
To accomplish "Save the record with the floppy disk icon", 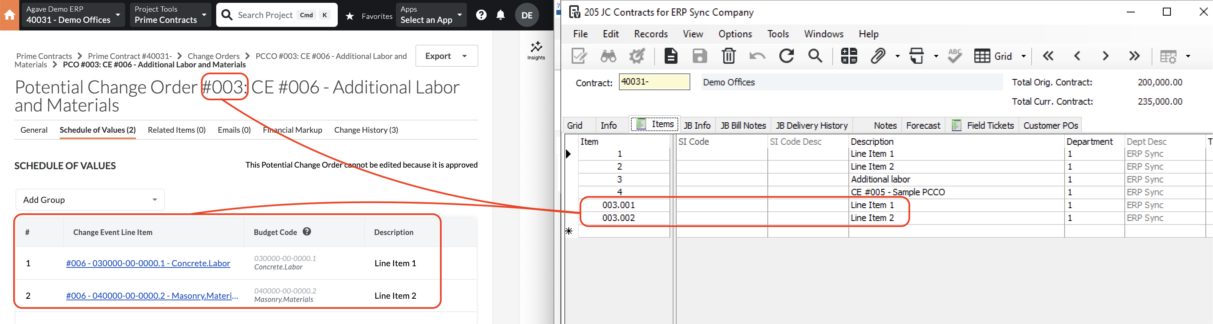I will (699, 56).
